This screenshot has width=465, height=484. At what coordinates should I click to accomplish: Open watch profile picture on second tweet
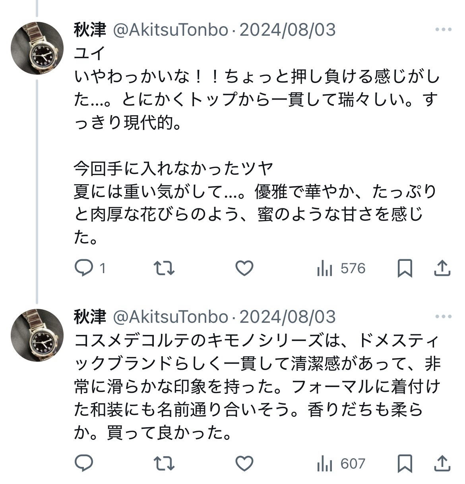37,335
